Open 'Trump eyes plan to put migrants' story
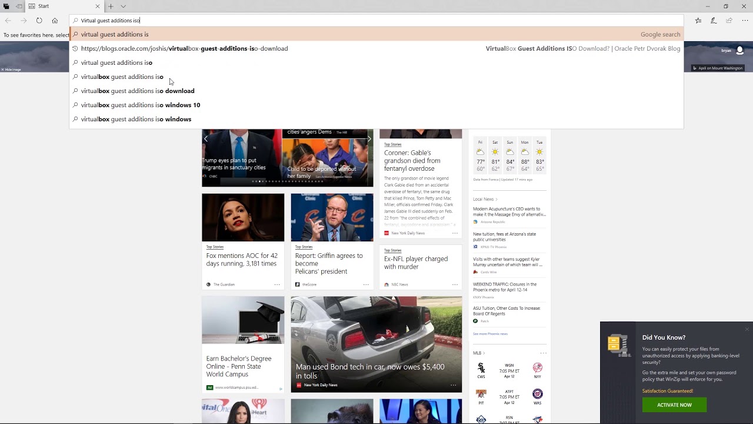This screenshot has width=753, height=424. [x=234, y=164]
